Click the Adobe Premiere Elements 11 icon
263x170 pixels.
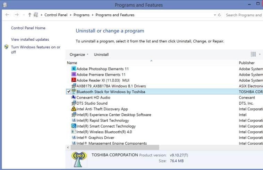pyautogui.click(x=74, y=74)
